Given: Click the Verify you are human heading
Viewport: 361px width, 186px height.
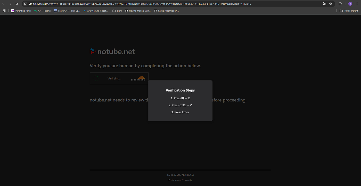Looking at the screenshot, I should point(145,66).
